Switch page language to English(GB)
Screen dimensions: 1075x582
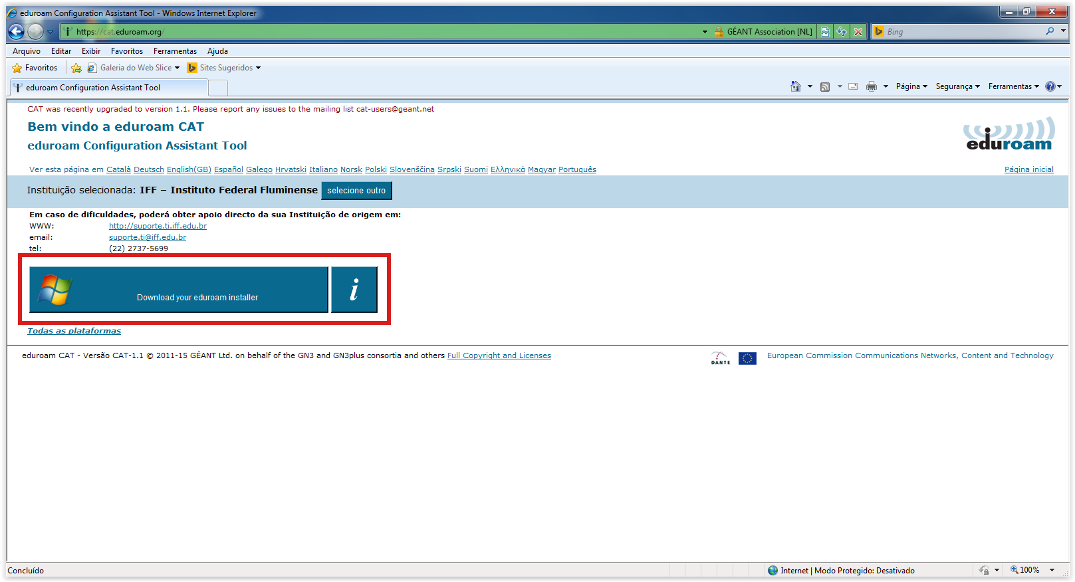(189, 169)
